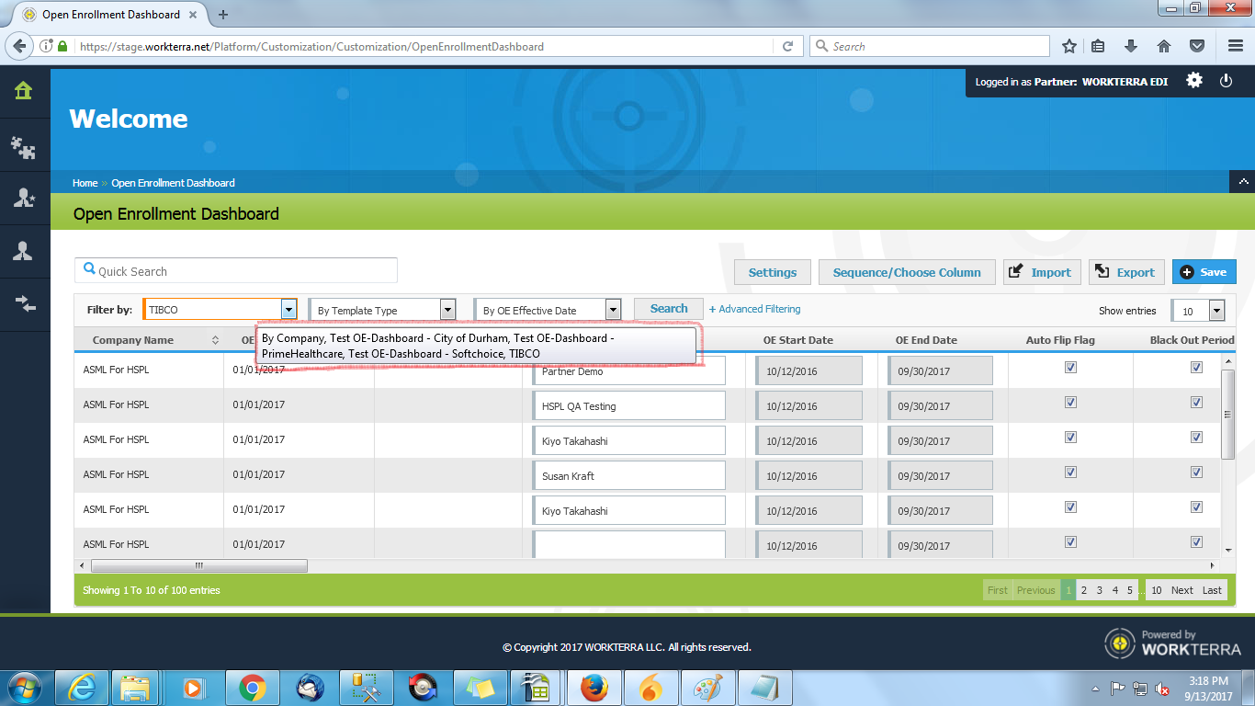Open settings gear icon in header
The image size is (1255, 706).
tap(1193, 81)
